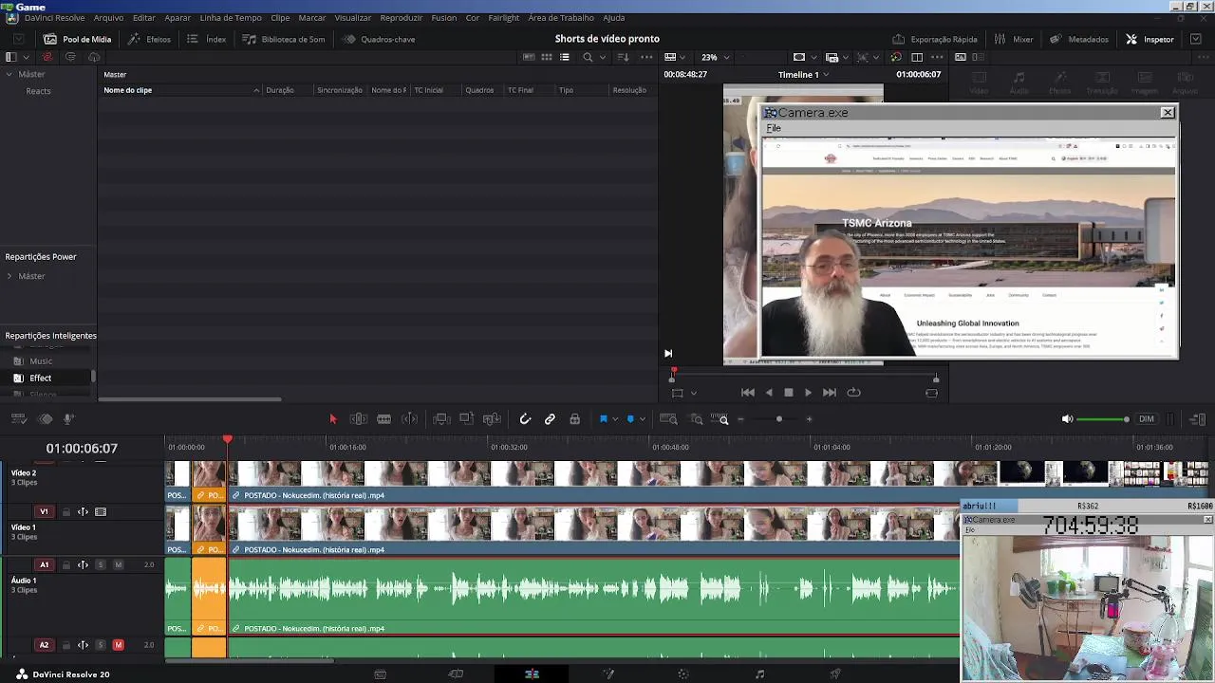Toggle Solo on Áudio 1 track
The image size is (1215, 683).
point(100,564)
